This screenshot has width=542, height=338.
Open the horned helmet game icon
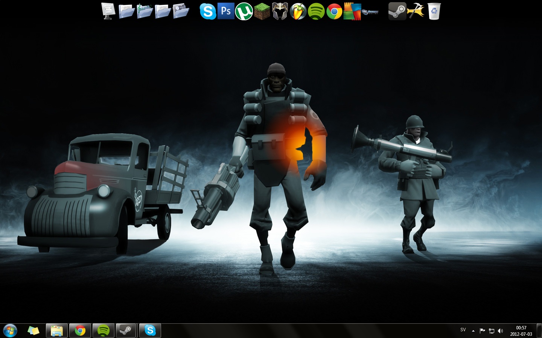click(280, 11)
